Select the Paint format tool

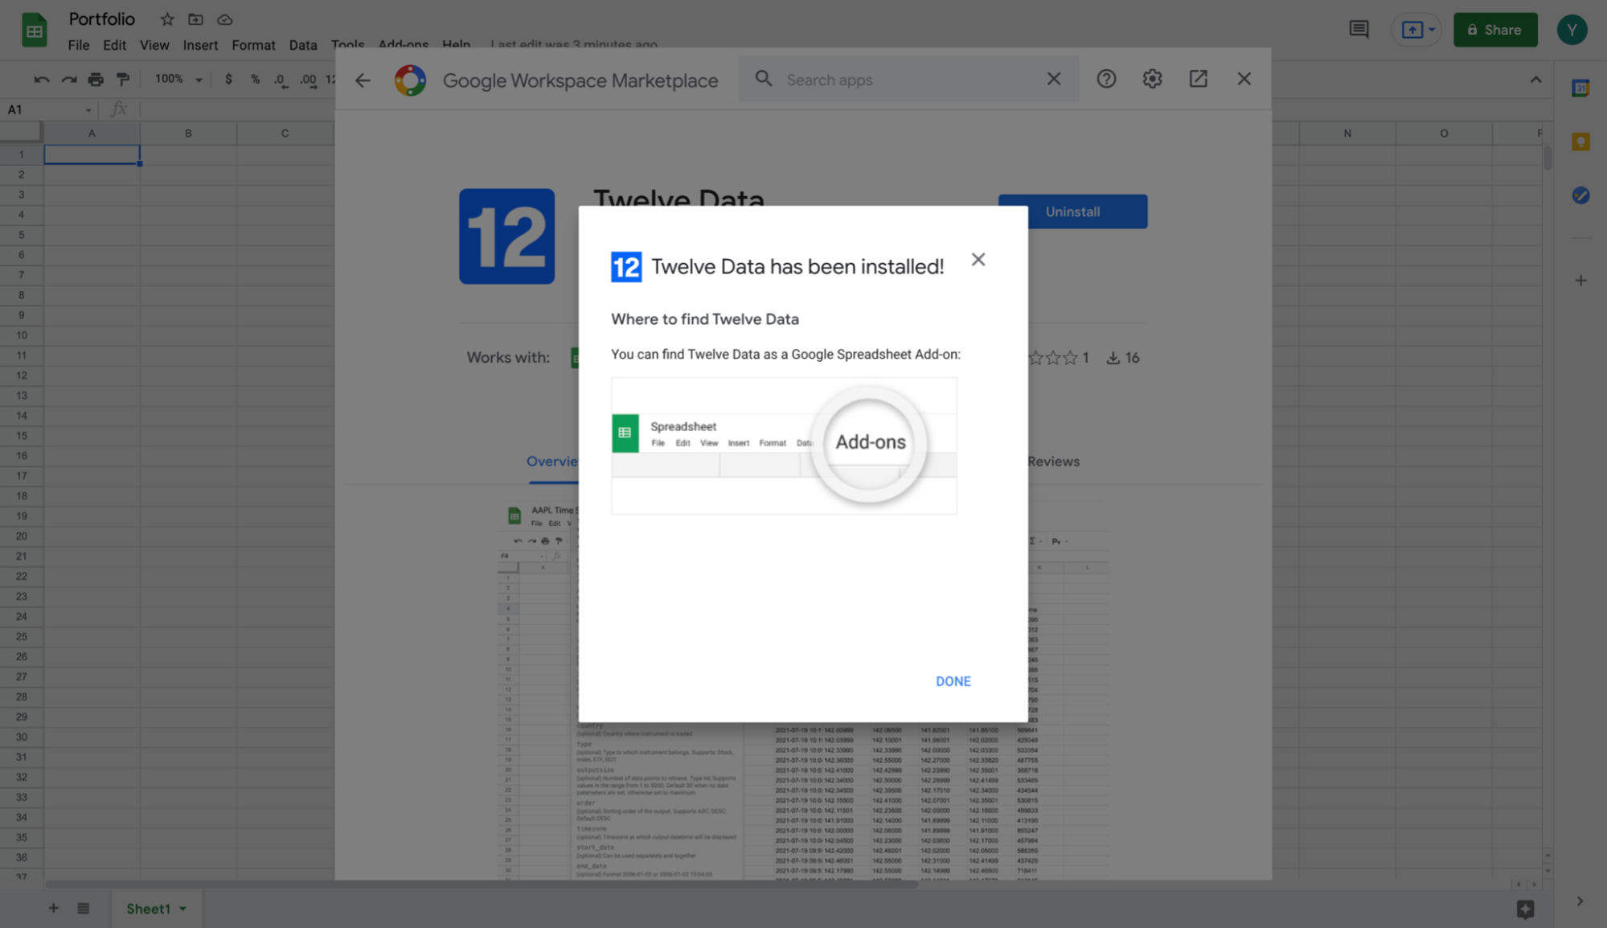(122, 78)
